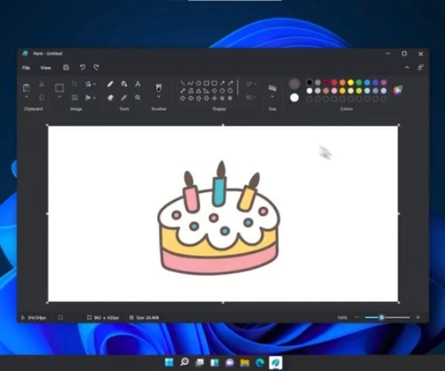Click the Undo arrow
Screen dimensions: 445x371
[x=82, y=68]
